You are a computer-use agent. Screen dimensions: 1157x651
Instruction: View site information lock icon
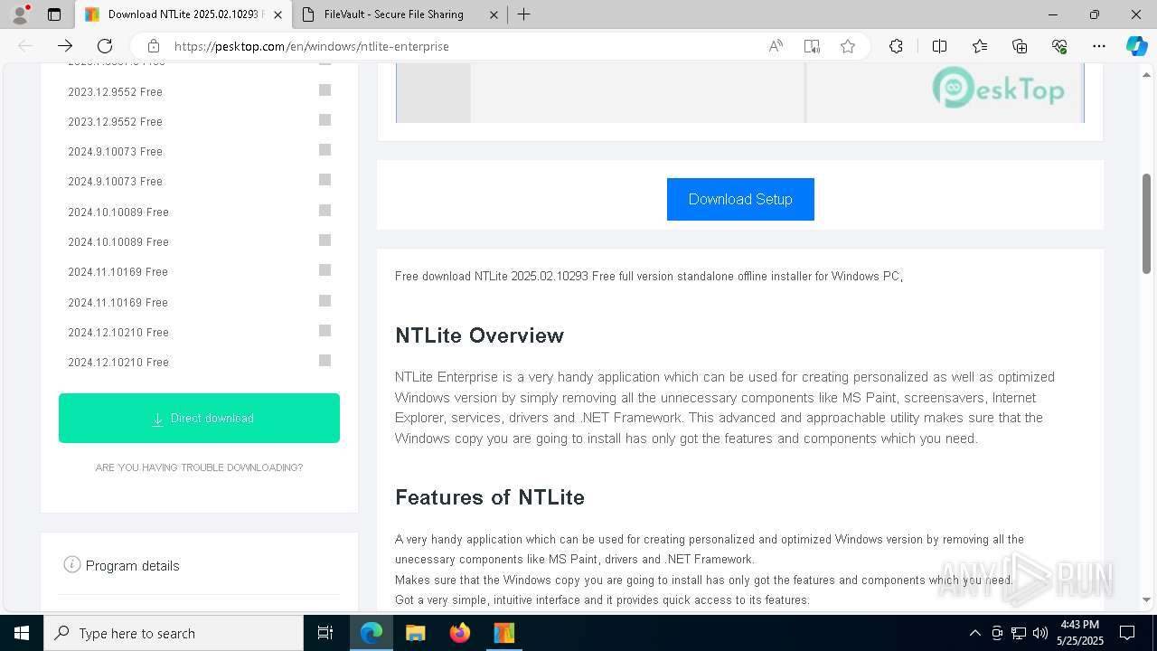coord(154,46)
